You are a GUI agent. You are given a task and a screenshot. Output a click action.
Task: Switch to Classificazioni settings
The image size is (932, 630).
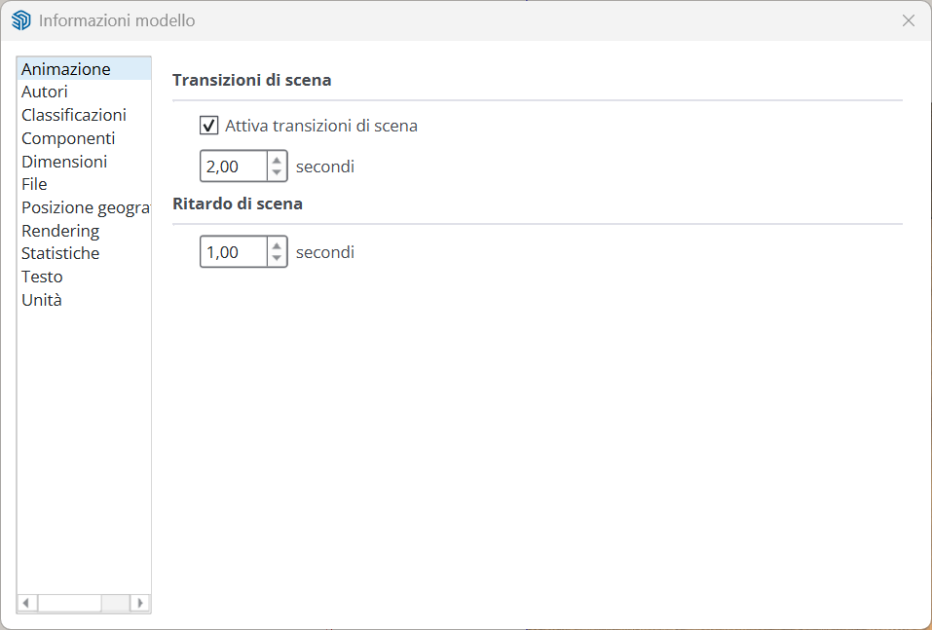click(74, 115)
